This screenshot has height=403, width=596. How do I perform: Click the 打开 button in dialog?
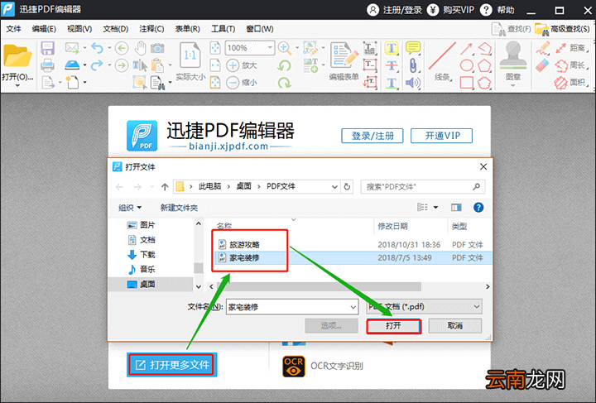pyautogui.click(x=394, y=326)
